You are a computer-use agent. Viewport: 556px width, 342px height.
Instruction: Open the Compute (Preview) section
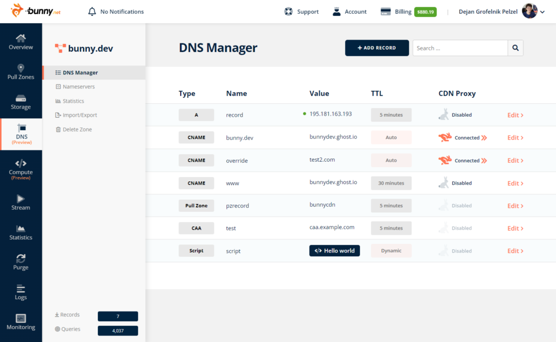pos(21,168)
